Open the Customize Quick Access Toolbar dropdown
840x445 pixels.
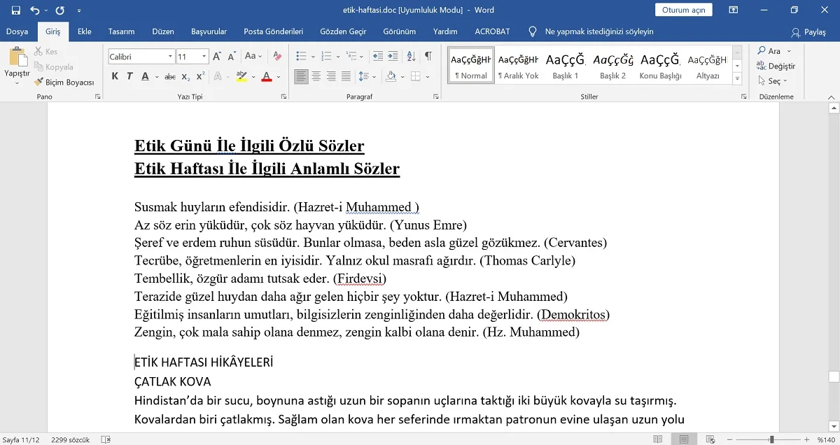tap(78, 10)
